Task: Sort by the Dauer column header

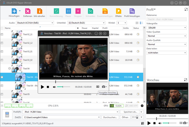Action: (86, 28)
